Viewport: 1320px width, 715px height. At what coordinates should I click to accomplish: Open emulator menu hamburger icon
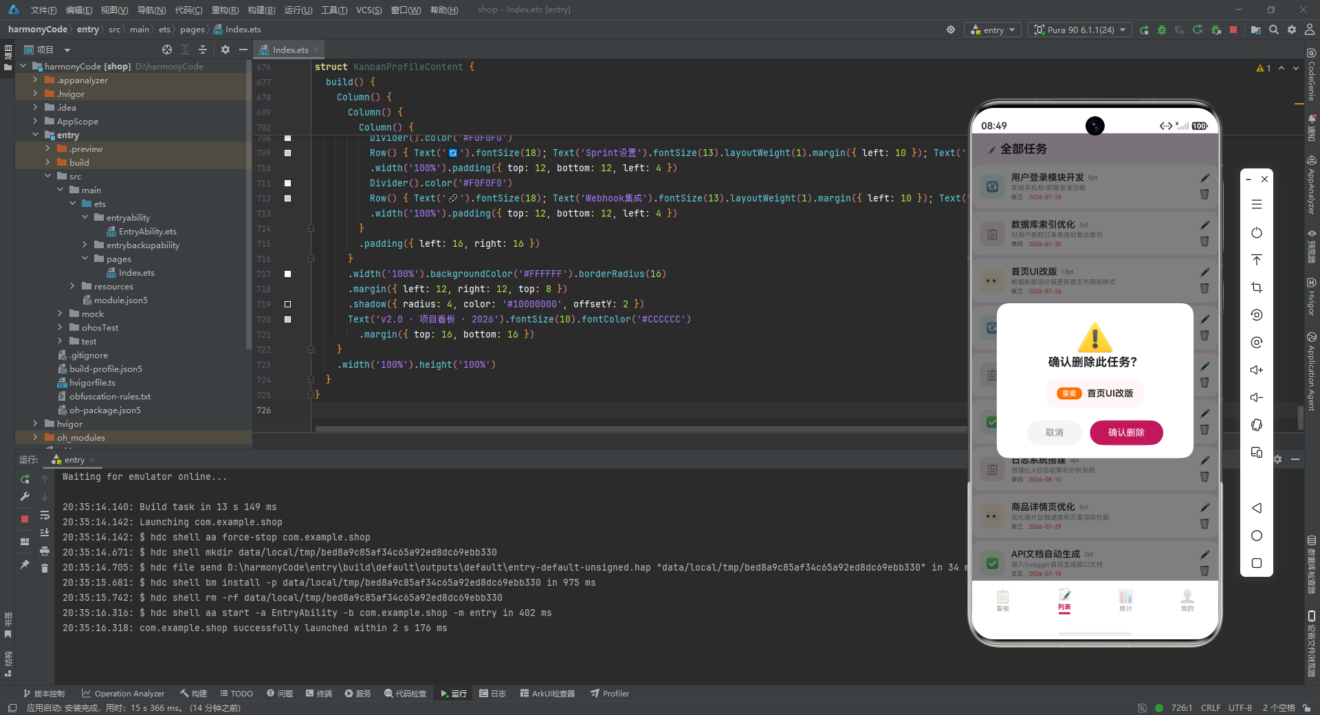click(1257, 204)
